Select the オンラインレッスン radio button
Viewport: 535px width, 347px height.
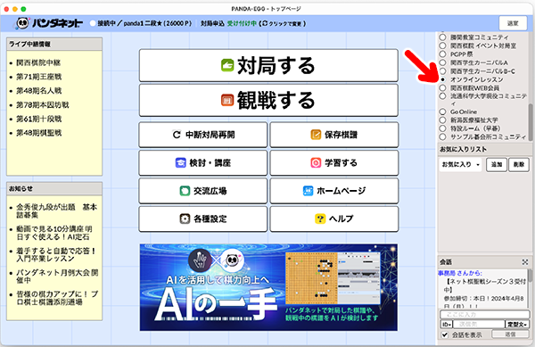tap(442, 79)
